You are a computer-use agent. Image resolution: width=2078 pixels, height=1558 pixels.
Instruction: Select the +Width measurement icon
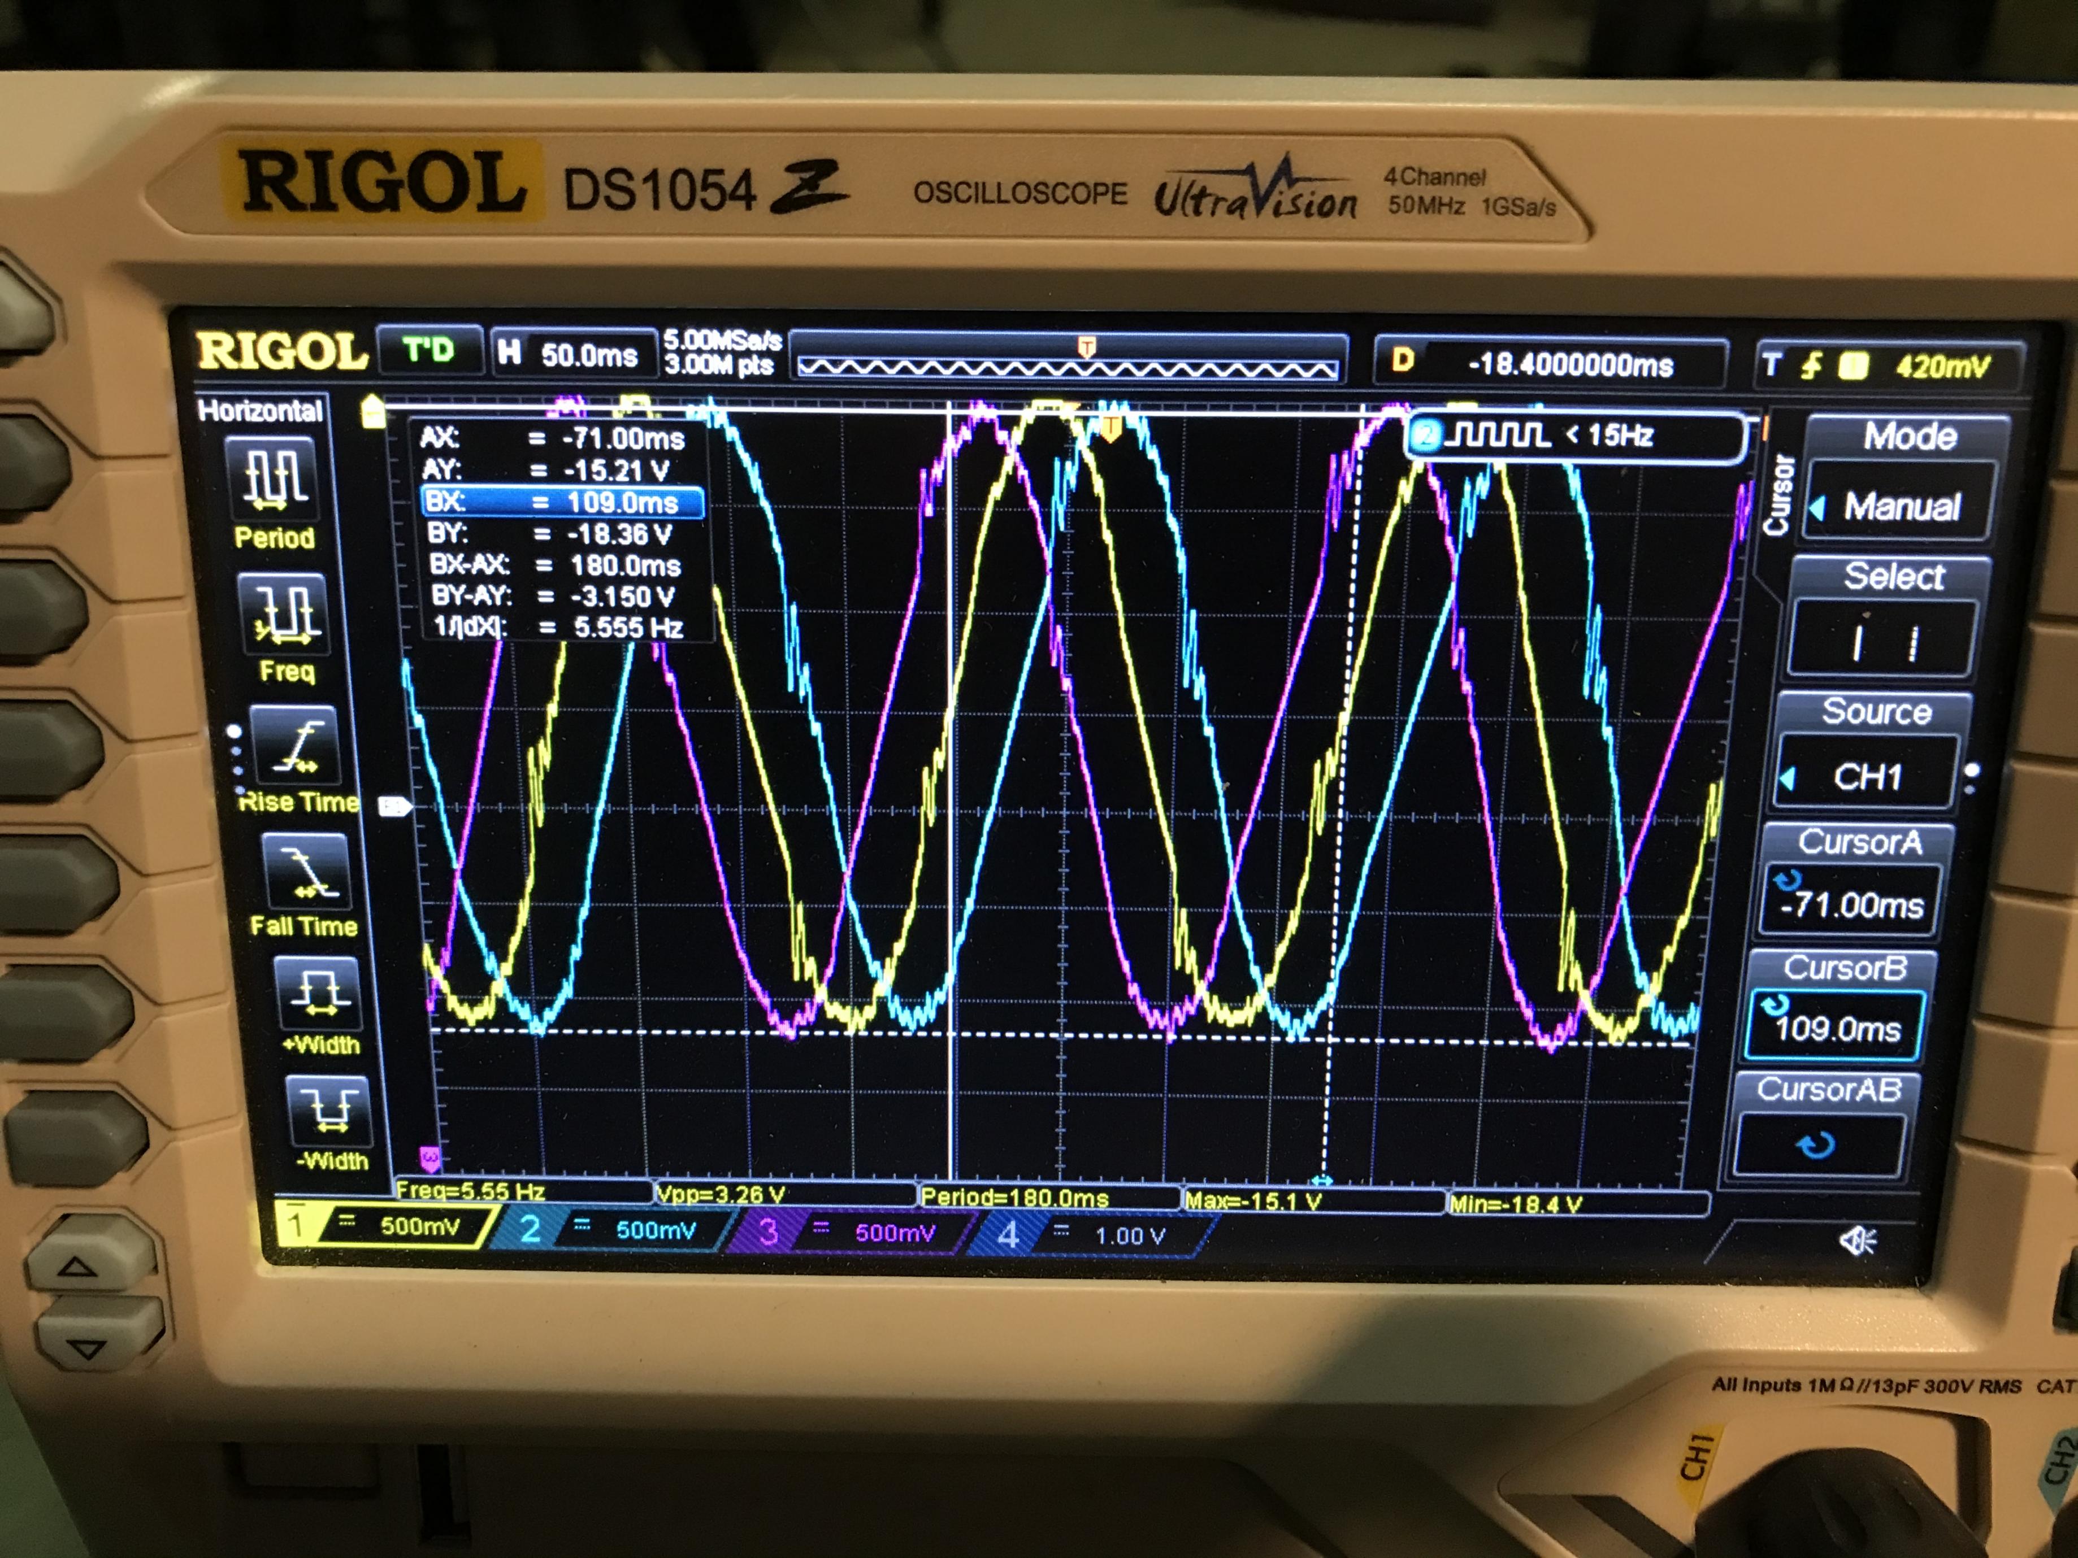(318, 995)
